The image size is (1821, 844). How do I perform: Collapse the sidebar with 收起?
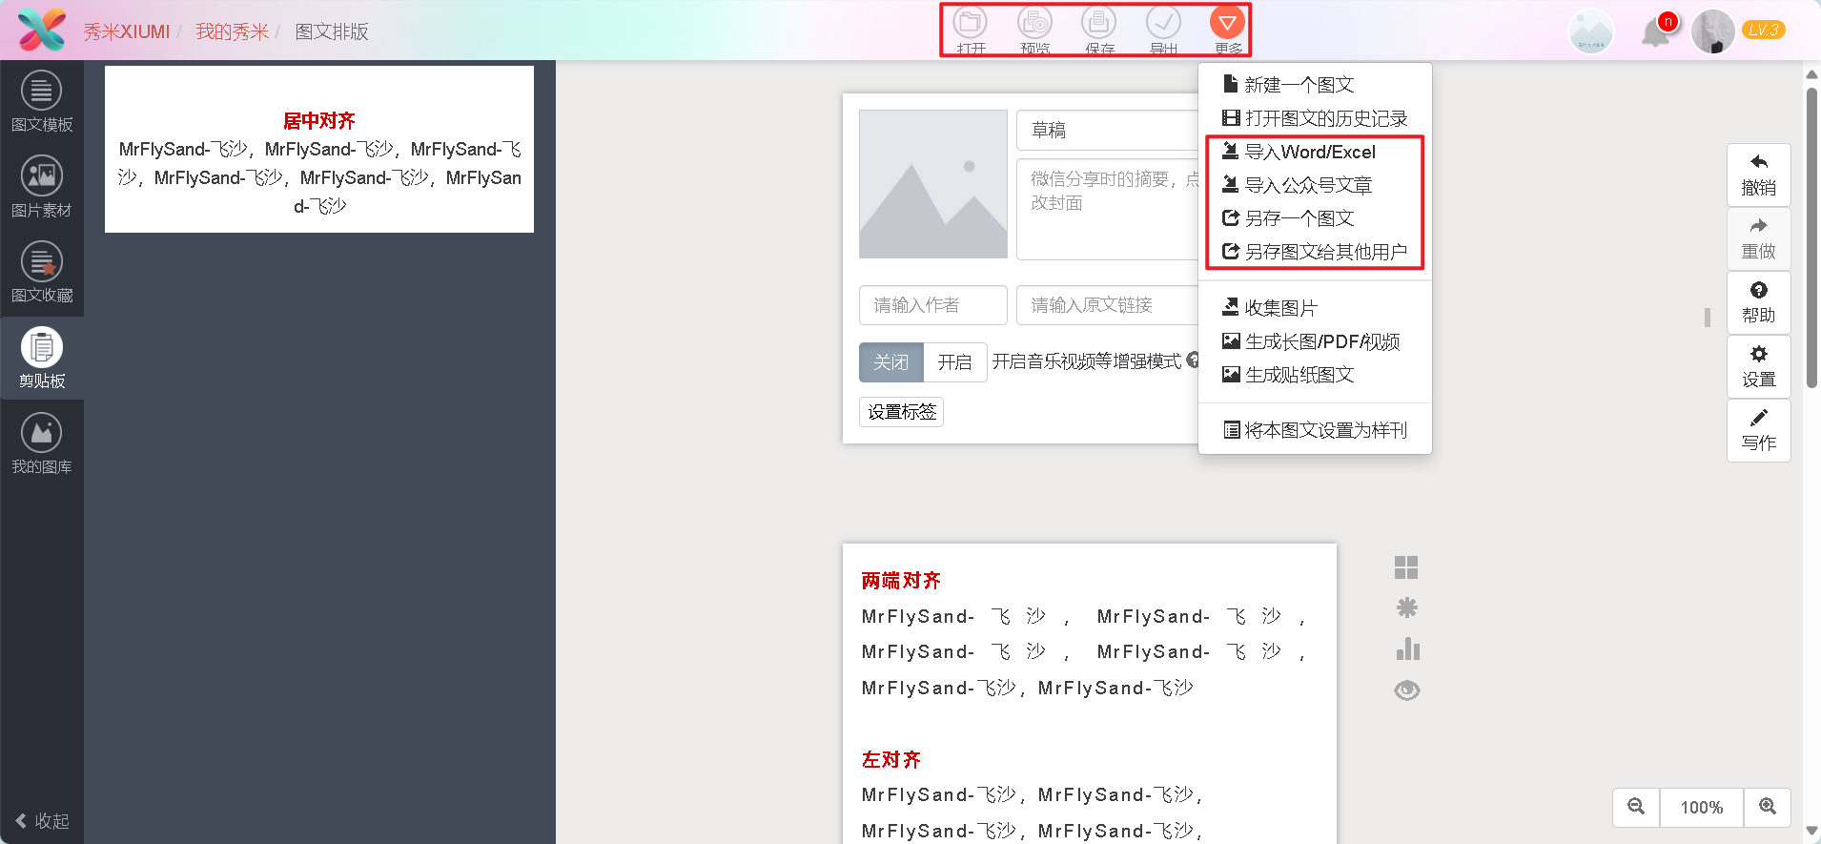coord(42,821)
